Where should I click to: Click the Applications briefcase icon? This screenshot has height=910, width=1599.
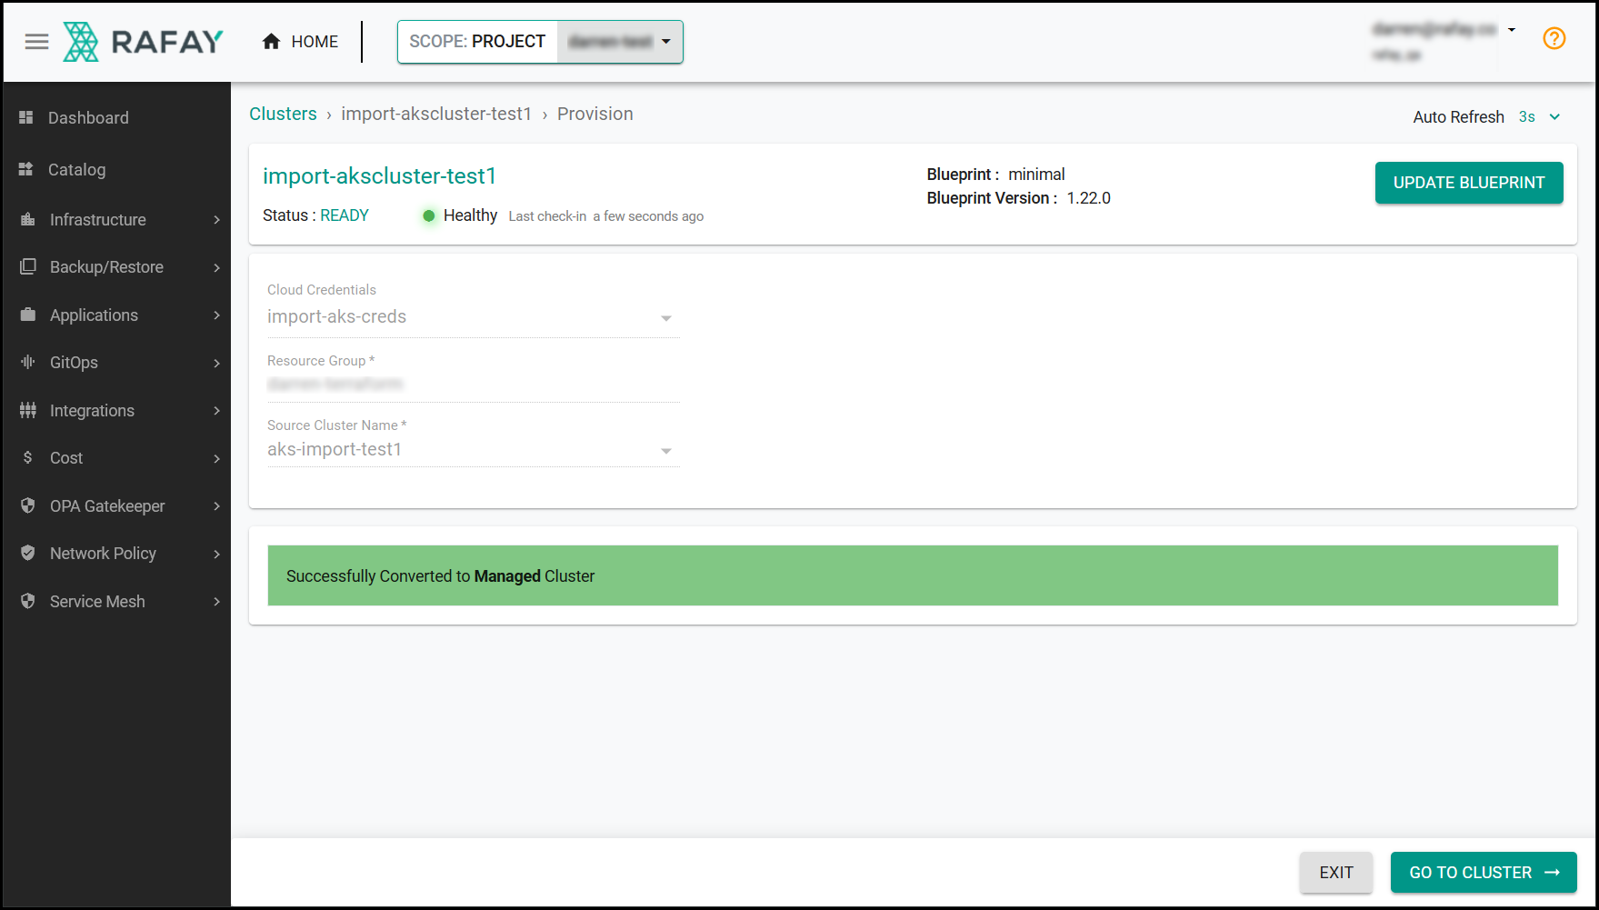pos(28,315)
